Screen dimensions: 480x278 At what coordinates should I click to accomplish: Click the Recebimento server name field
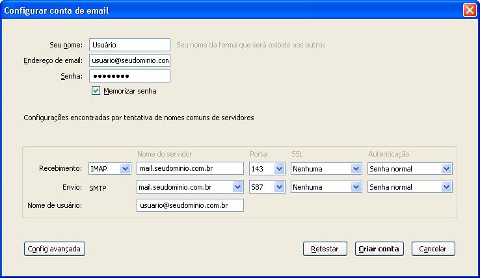pos(189,169)
